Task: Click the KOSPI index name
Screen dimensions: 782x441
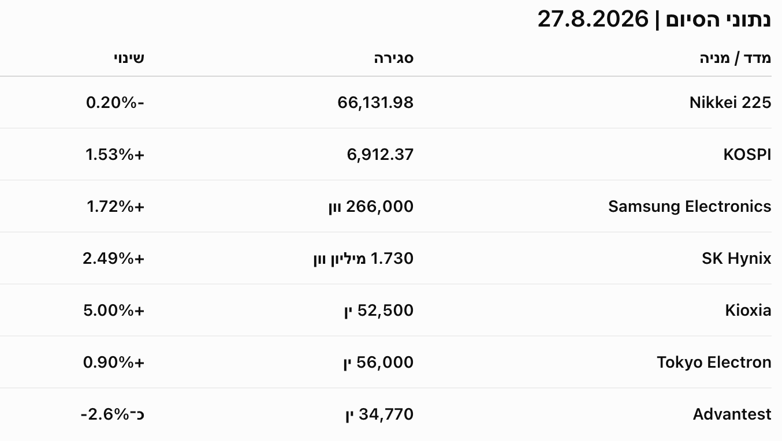Action: click(x=747, y=154)
